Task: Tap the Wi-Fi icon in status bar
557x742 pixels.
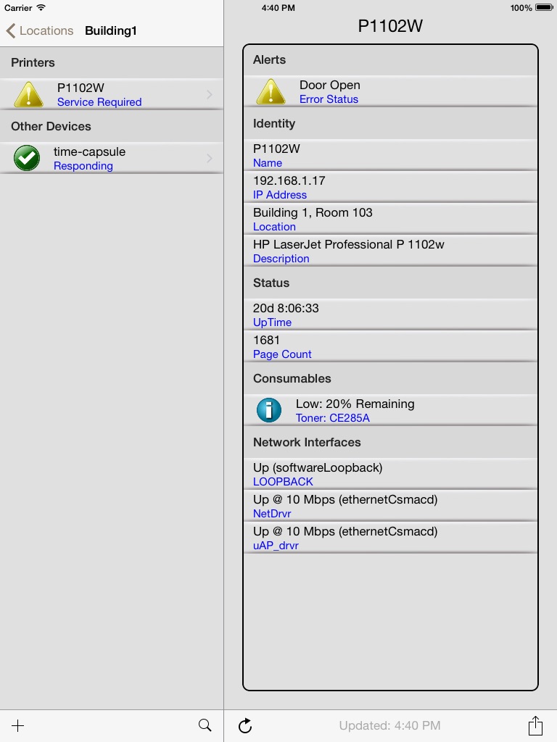Action: point(41,7)
